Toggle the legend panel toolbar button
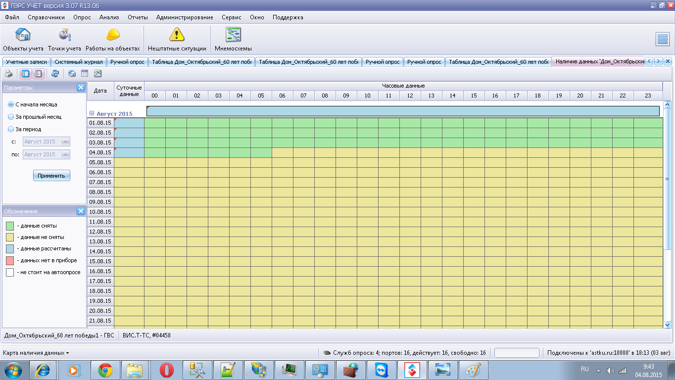This screenshot has width=675, height=380. click(38, 74)
